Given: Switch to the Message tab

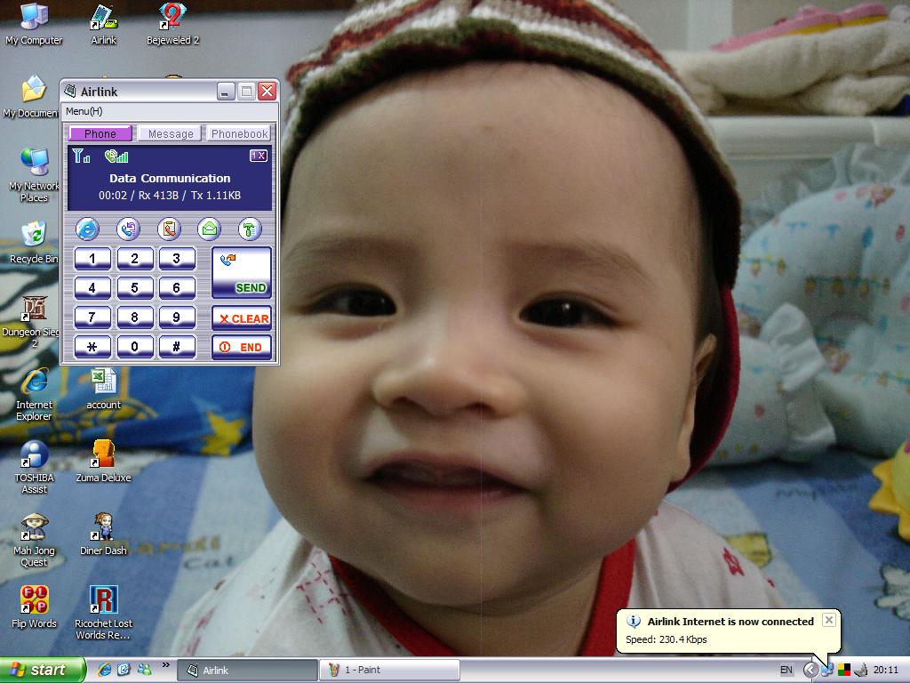Looking at the screenshot, I should pos(170,133).
